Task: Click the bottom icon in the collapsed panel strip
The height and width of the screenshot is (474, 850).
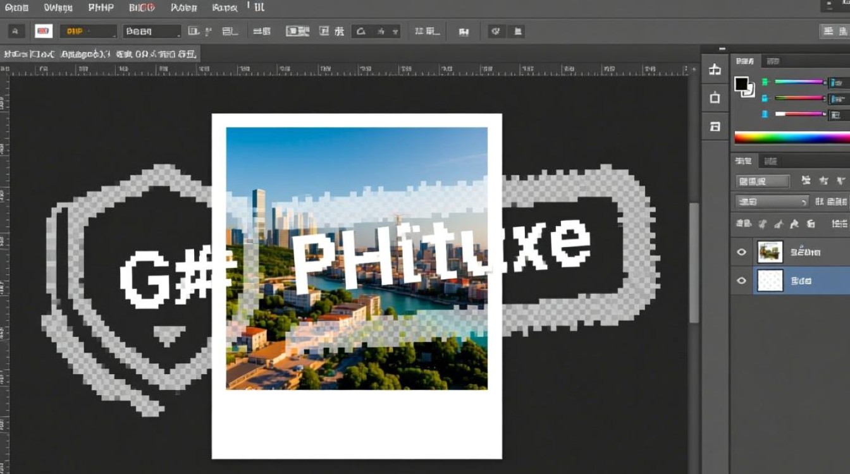Action: 715,126
